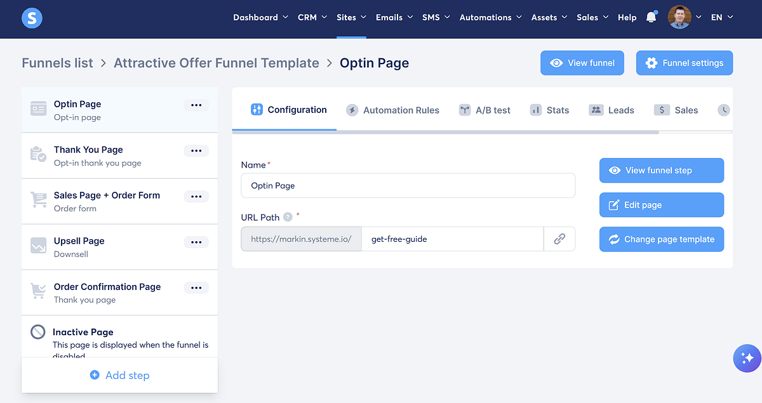The image size is (762, 403).
Task: Switch to the Stats tab
Action: 549,110
